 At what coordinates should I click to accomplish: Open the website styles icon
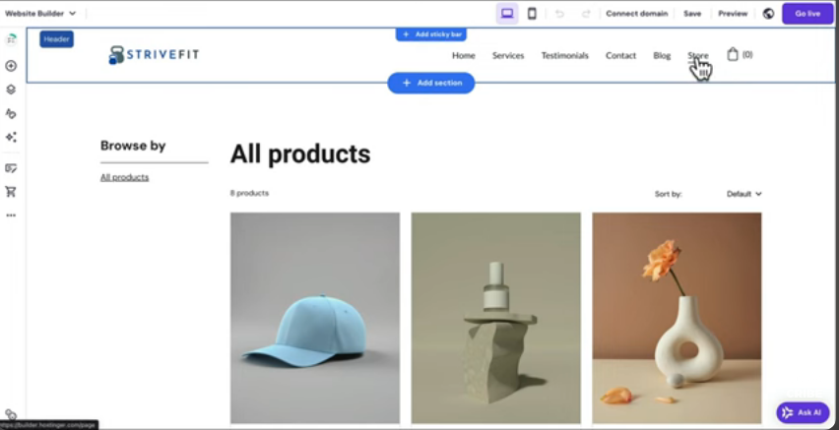pyautogui.click(x=11, y=113)
